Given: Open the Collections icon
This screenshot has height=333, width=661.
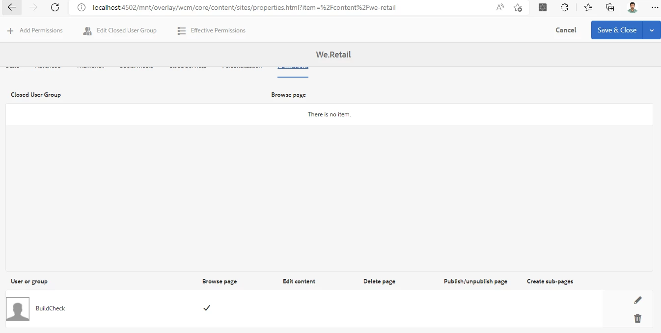Looking at the screenshot, I should coord(610,7).
